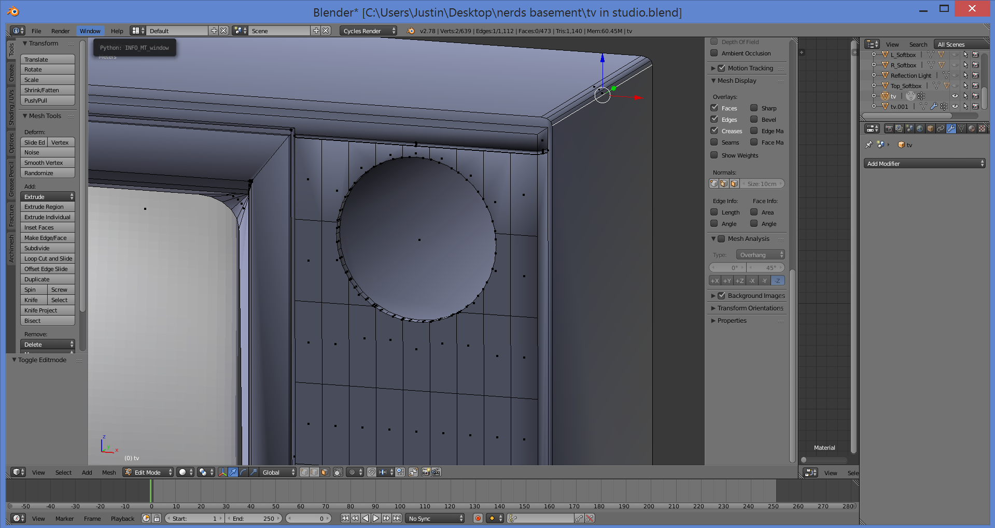Image resolution: width=995 pixels, height=528 pixels.
Task: Enable the Show Weights checkbox
Action: tap(714, 155)
